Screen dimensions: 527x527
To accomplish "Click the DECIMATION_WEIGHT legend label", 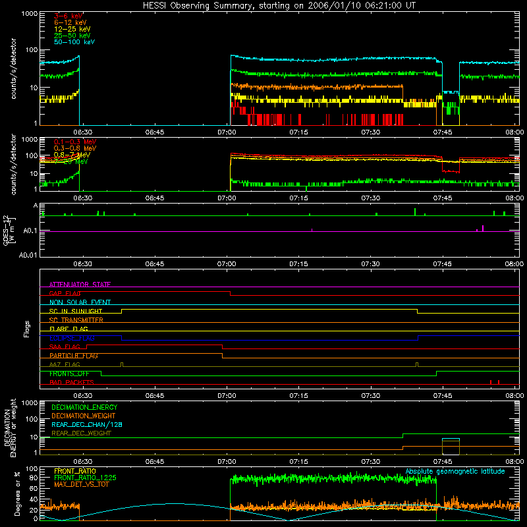I will 84,416.
